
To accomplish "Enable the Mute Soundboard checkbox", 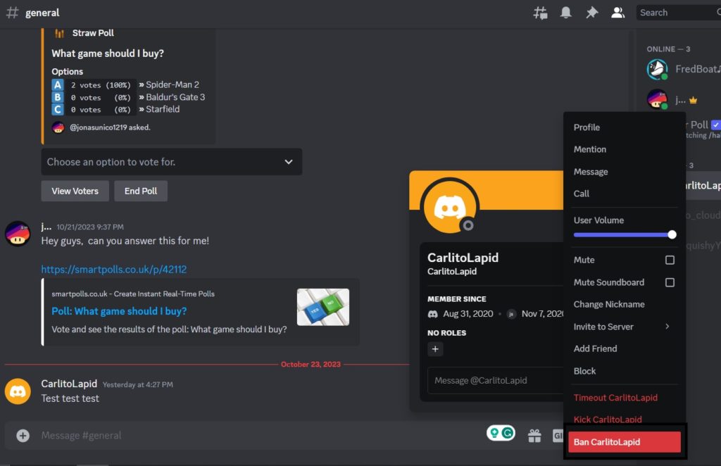I will [670, 282].
